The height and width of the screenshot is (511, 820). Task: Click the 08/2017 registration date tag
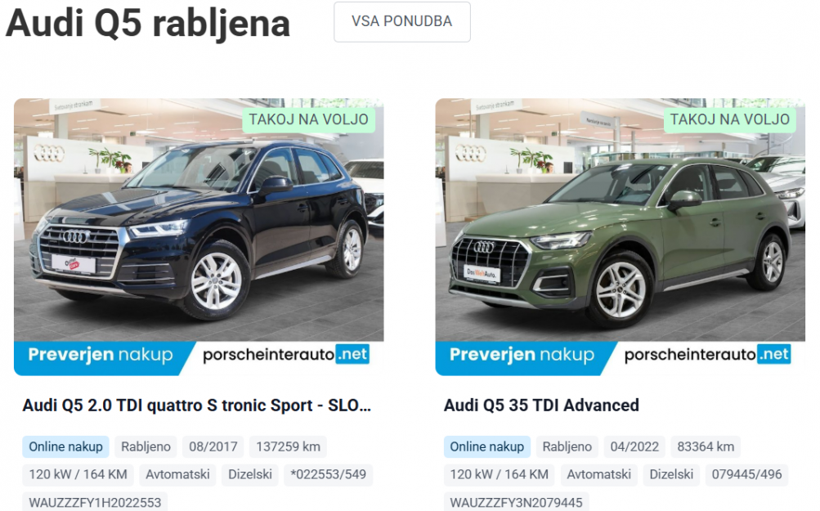(213, 446)
